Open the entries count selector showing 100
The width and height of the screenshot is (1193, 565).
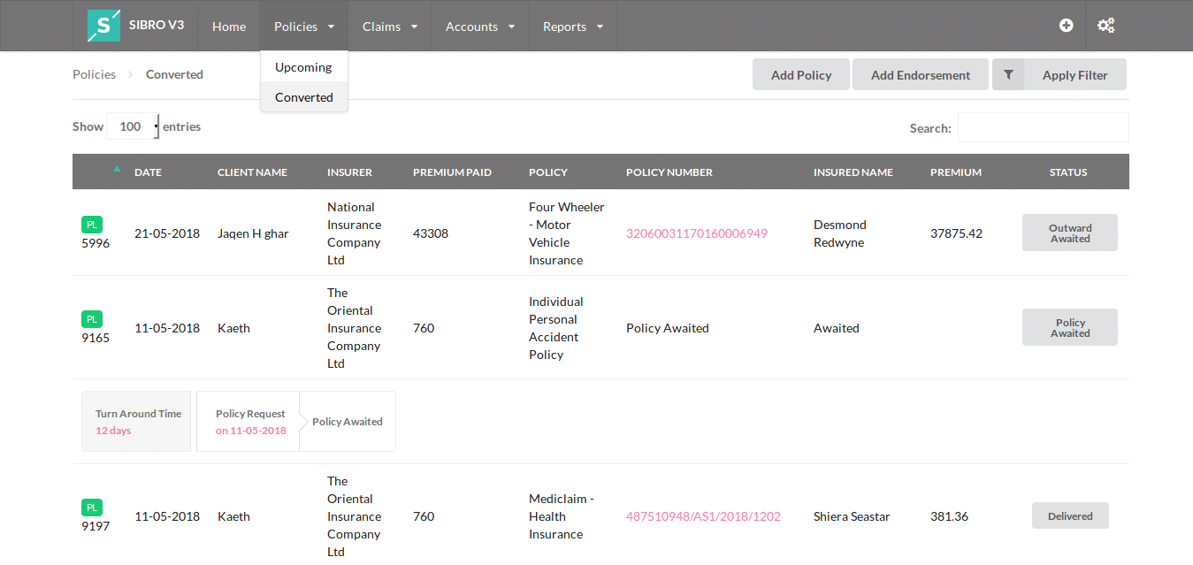coord(133,126)
